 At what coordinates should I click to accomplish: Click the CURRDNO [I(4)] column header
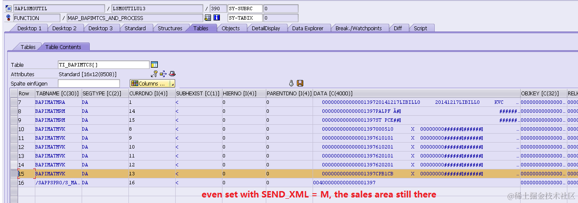[152, 93]
